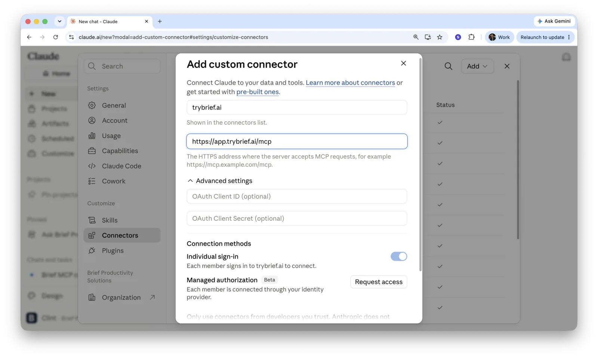Open the General settings gear item
598x358 pixels.
point(92,105)
